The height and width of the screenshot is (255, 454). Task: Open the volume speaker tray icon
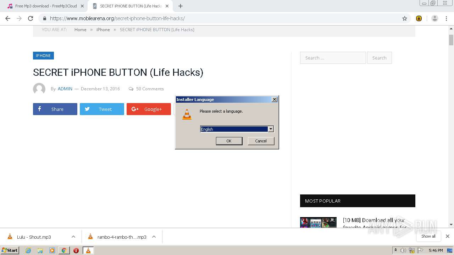pos(403,250)
